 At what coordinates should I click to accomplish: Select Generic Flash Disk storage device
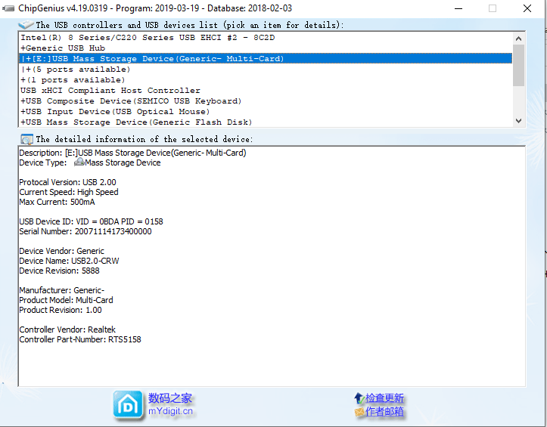pyautogui.click(x=266, y=122)
